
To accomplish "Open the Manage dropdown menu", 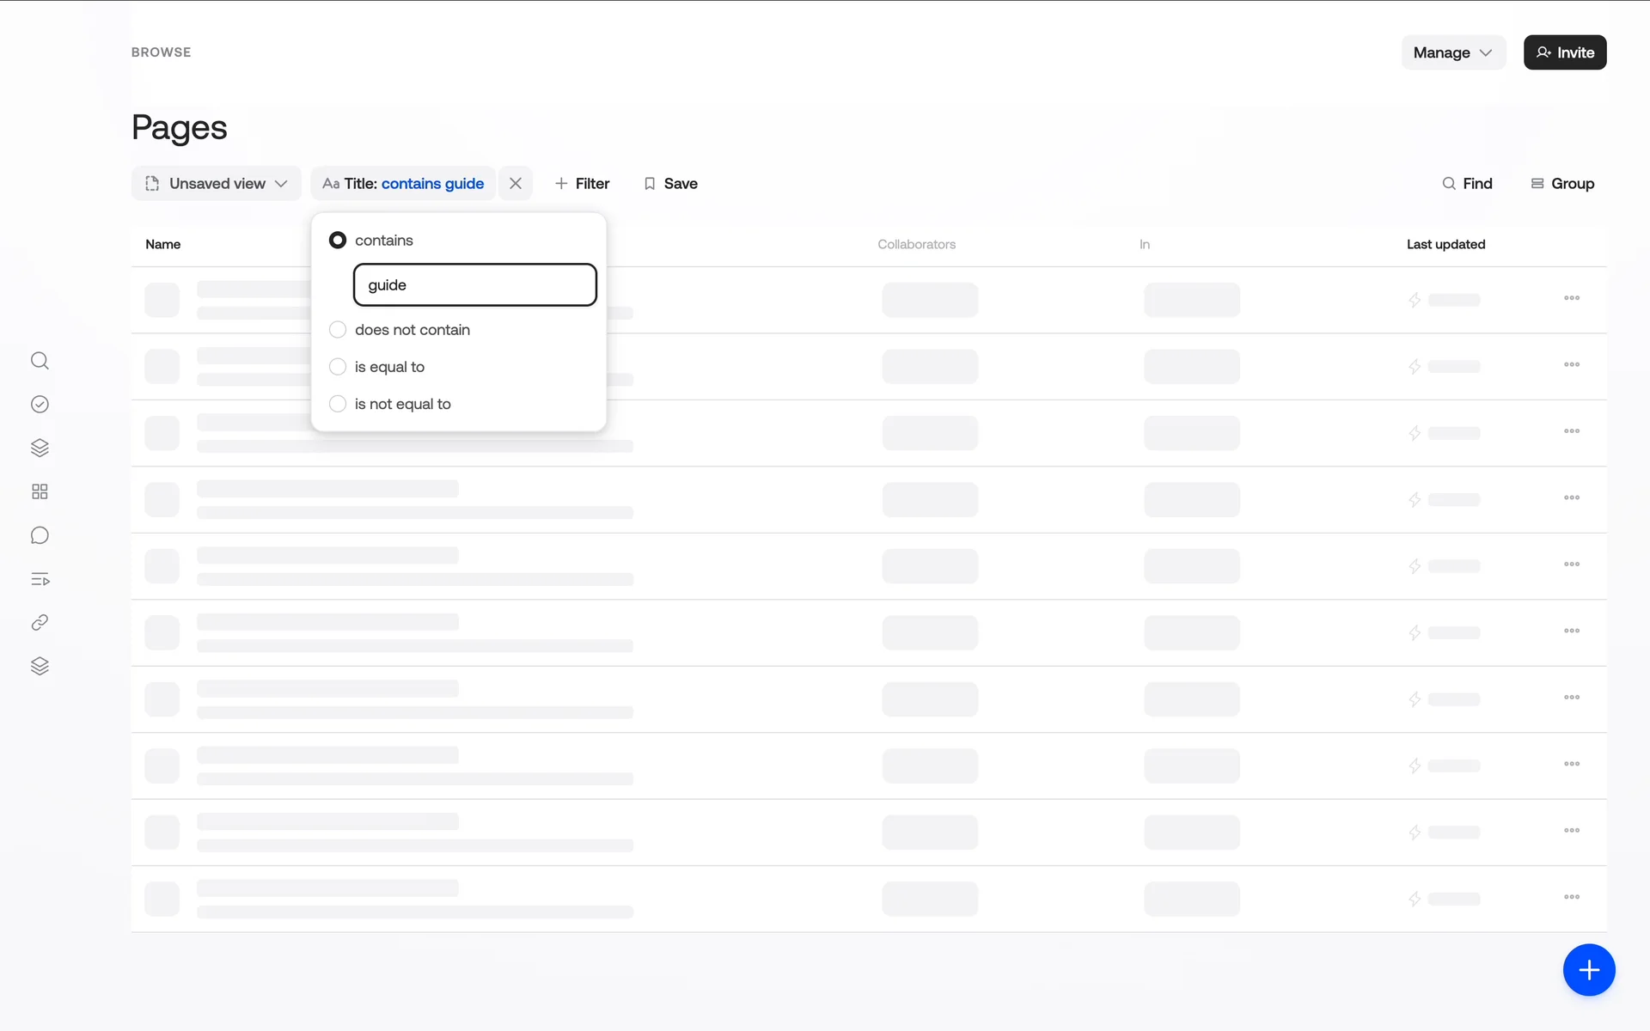I will (x=1453, y=52).
